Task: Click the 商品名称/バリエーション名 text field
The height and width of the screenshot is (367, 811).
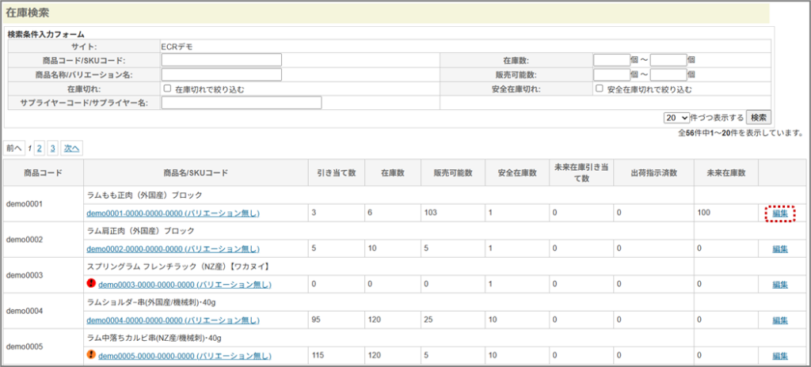Action: coord(222,74)
